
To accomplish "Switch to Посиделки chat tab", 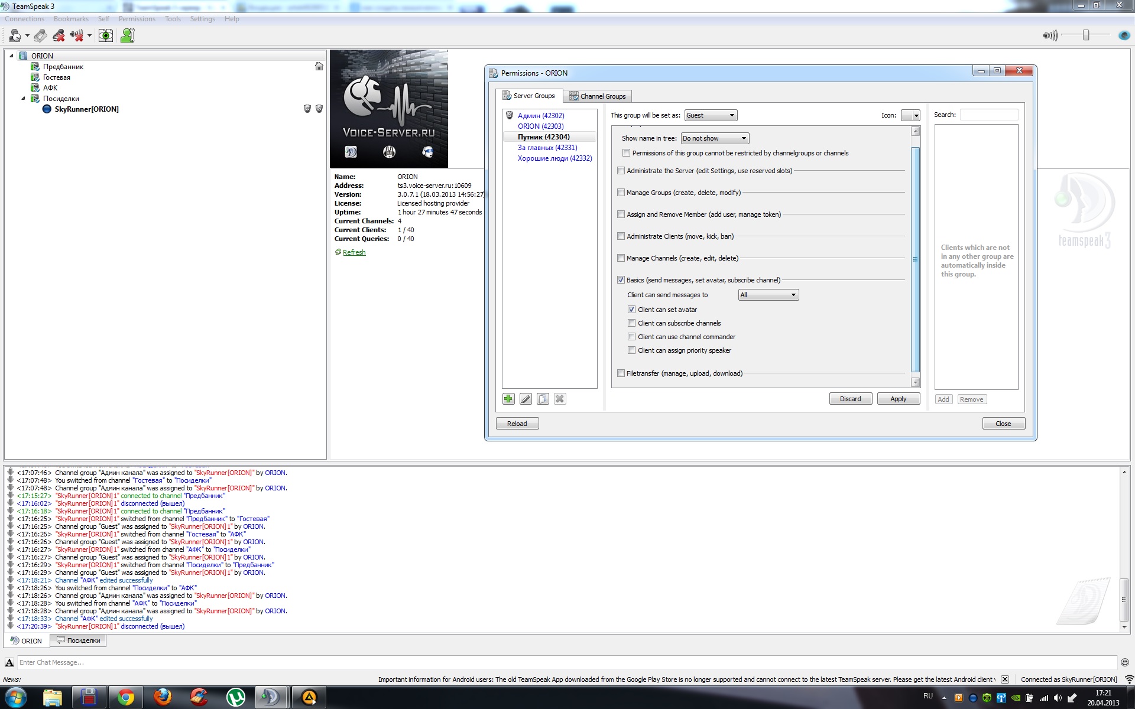I will tap(78, 640).
